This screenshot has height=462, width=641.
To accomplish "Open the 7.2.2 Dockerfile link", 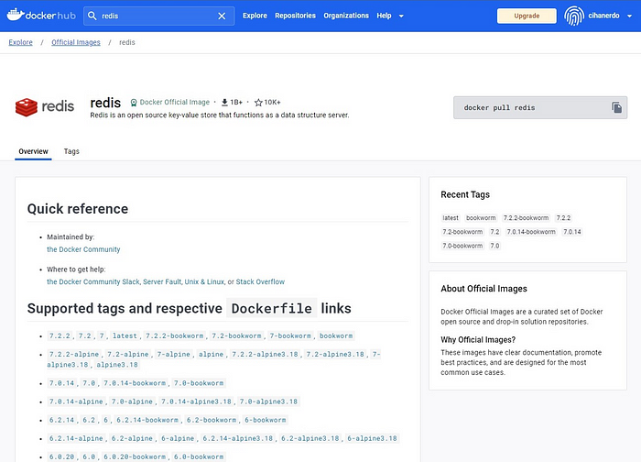I will (60, 336).
